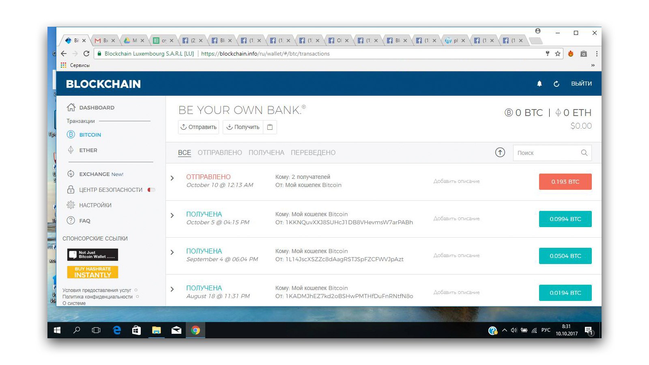Click the magnifier icon in search field

[584, 153]
